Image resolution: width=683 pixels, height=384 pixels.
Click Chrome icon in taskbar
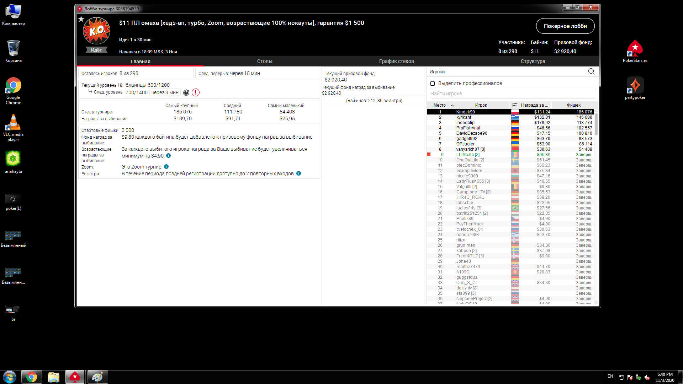[x=31, y=377]
